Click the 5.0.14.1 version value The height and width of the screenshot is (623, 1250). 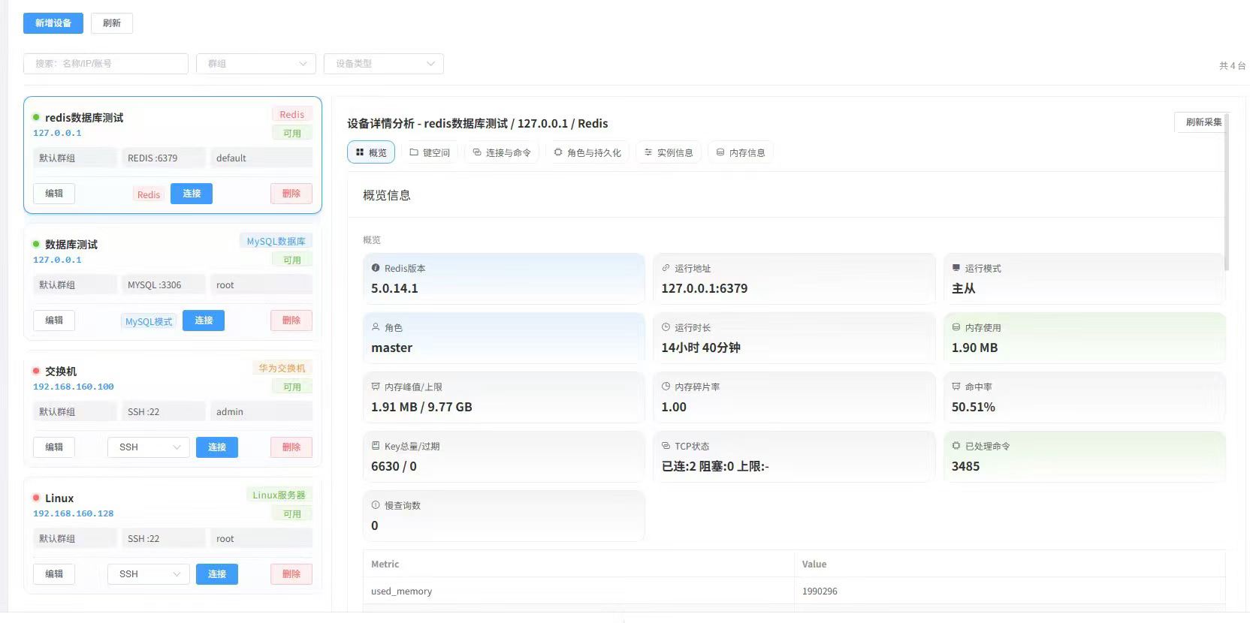394,288
